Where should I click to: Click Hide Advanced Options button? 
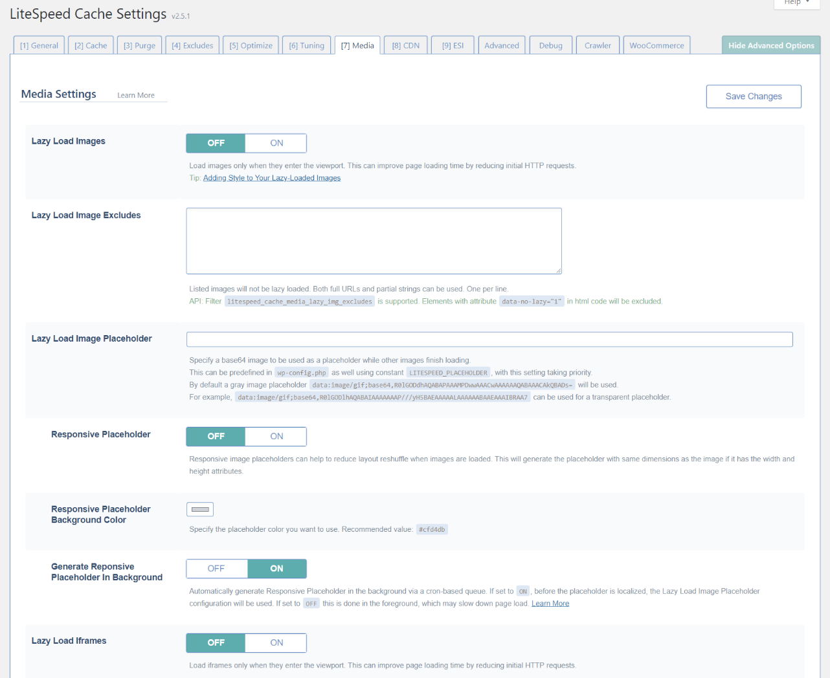771,45
